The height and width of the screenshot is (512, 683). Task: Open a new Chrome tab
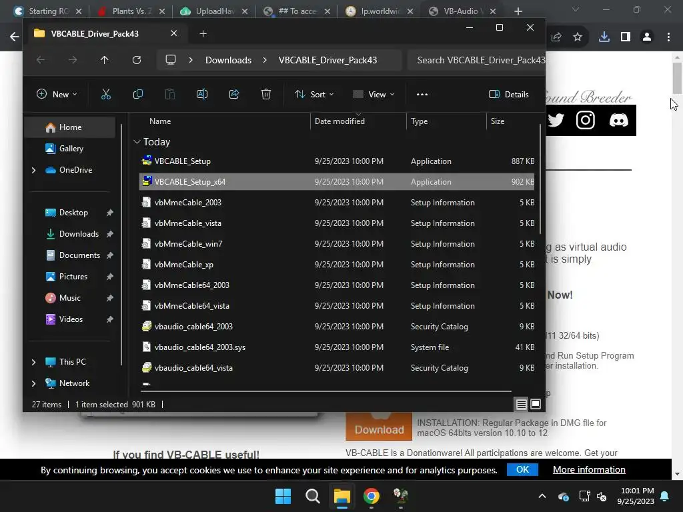point(518,11)
